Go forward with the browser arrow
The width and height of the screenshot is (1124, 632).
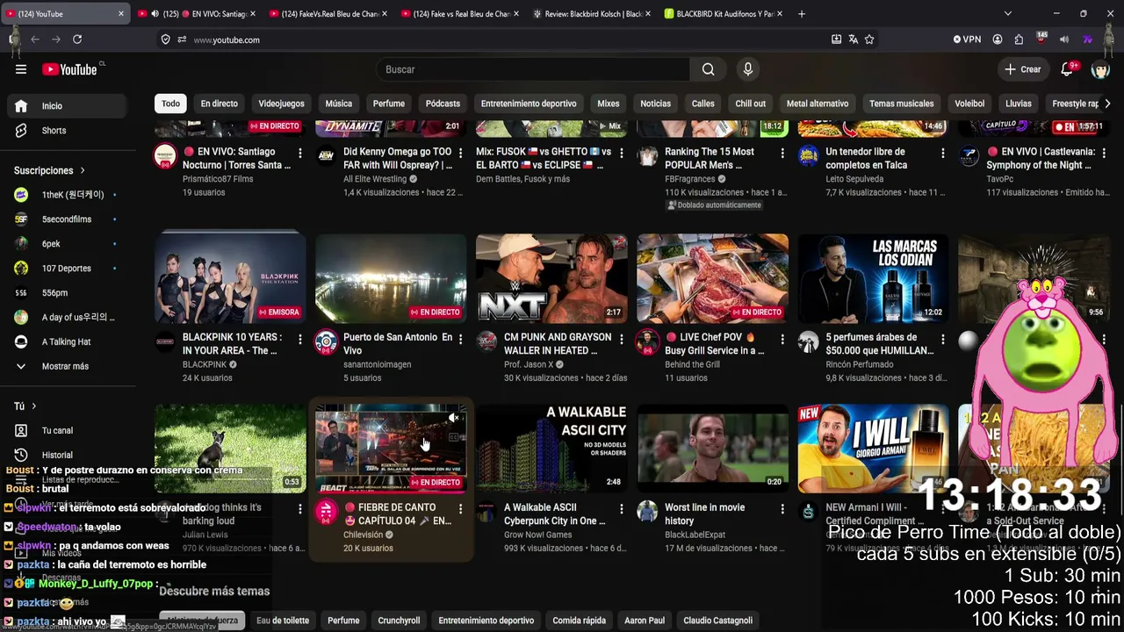click(56, 39)
